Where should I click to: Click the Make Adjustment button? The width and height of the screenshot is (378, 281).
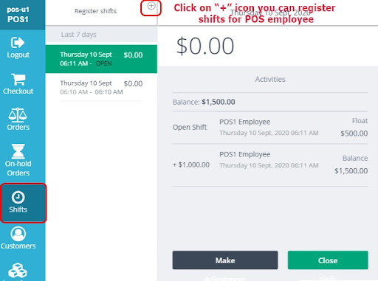tap(225, 260)
